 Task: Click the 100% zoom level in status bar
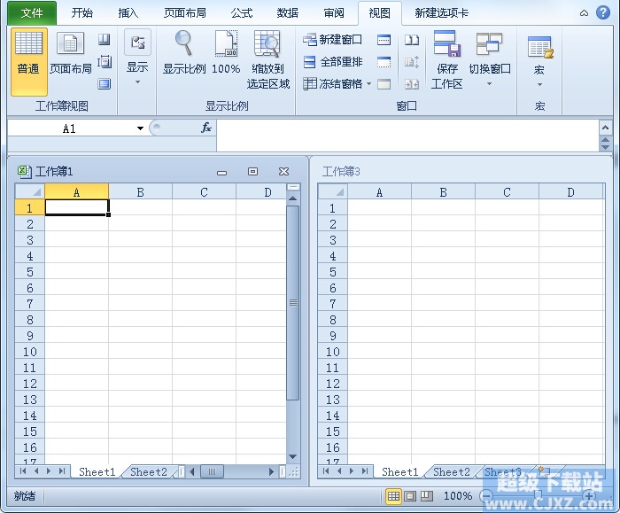458,496
